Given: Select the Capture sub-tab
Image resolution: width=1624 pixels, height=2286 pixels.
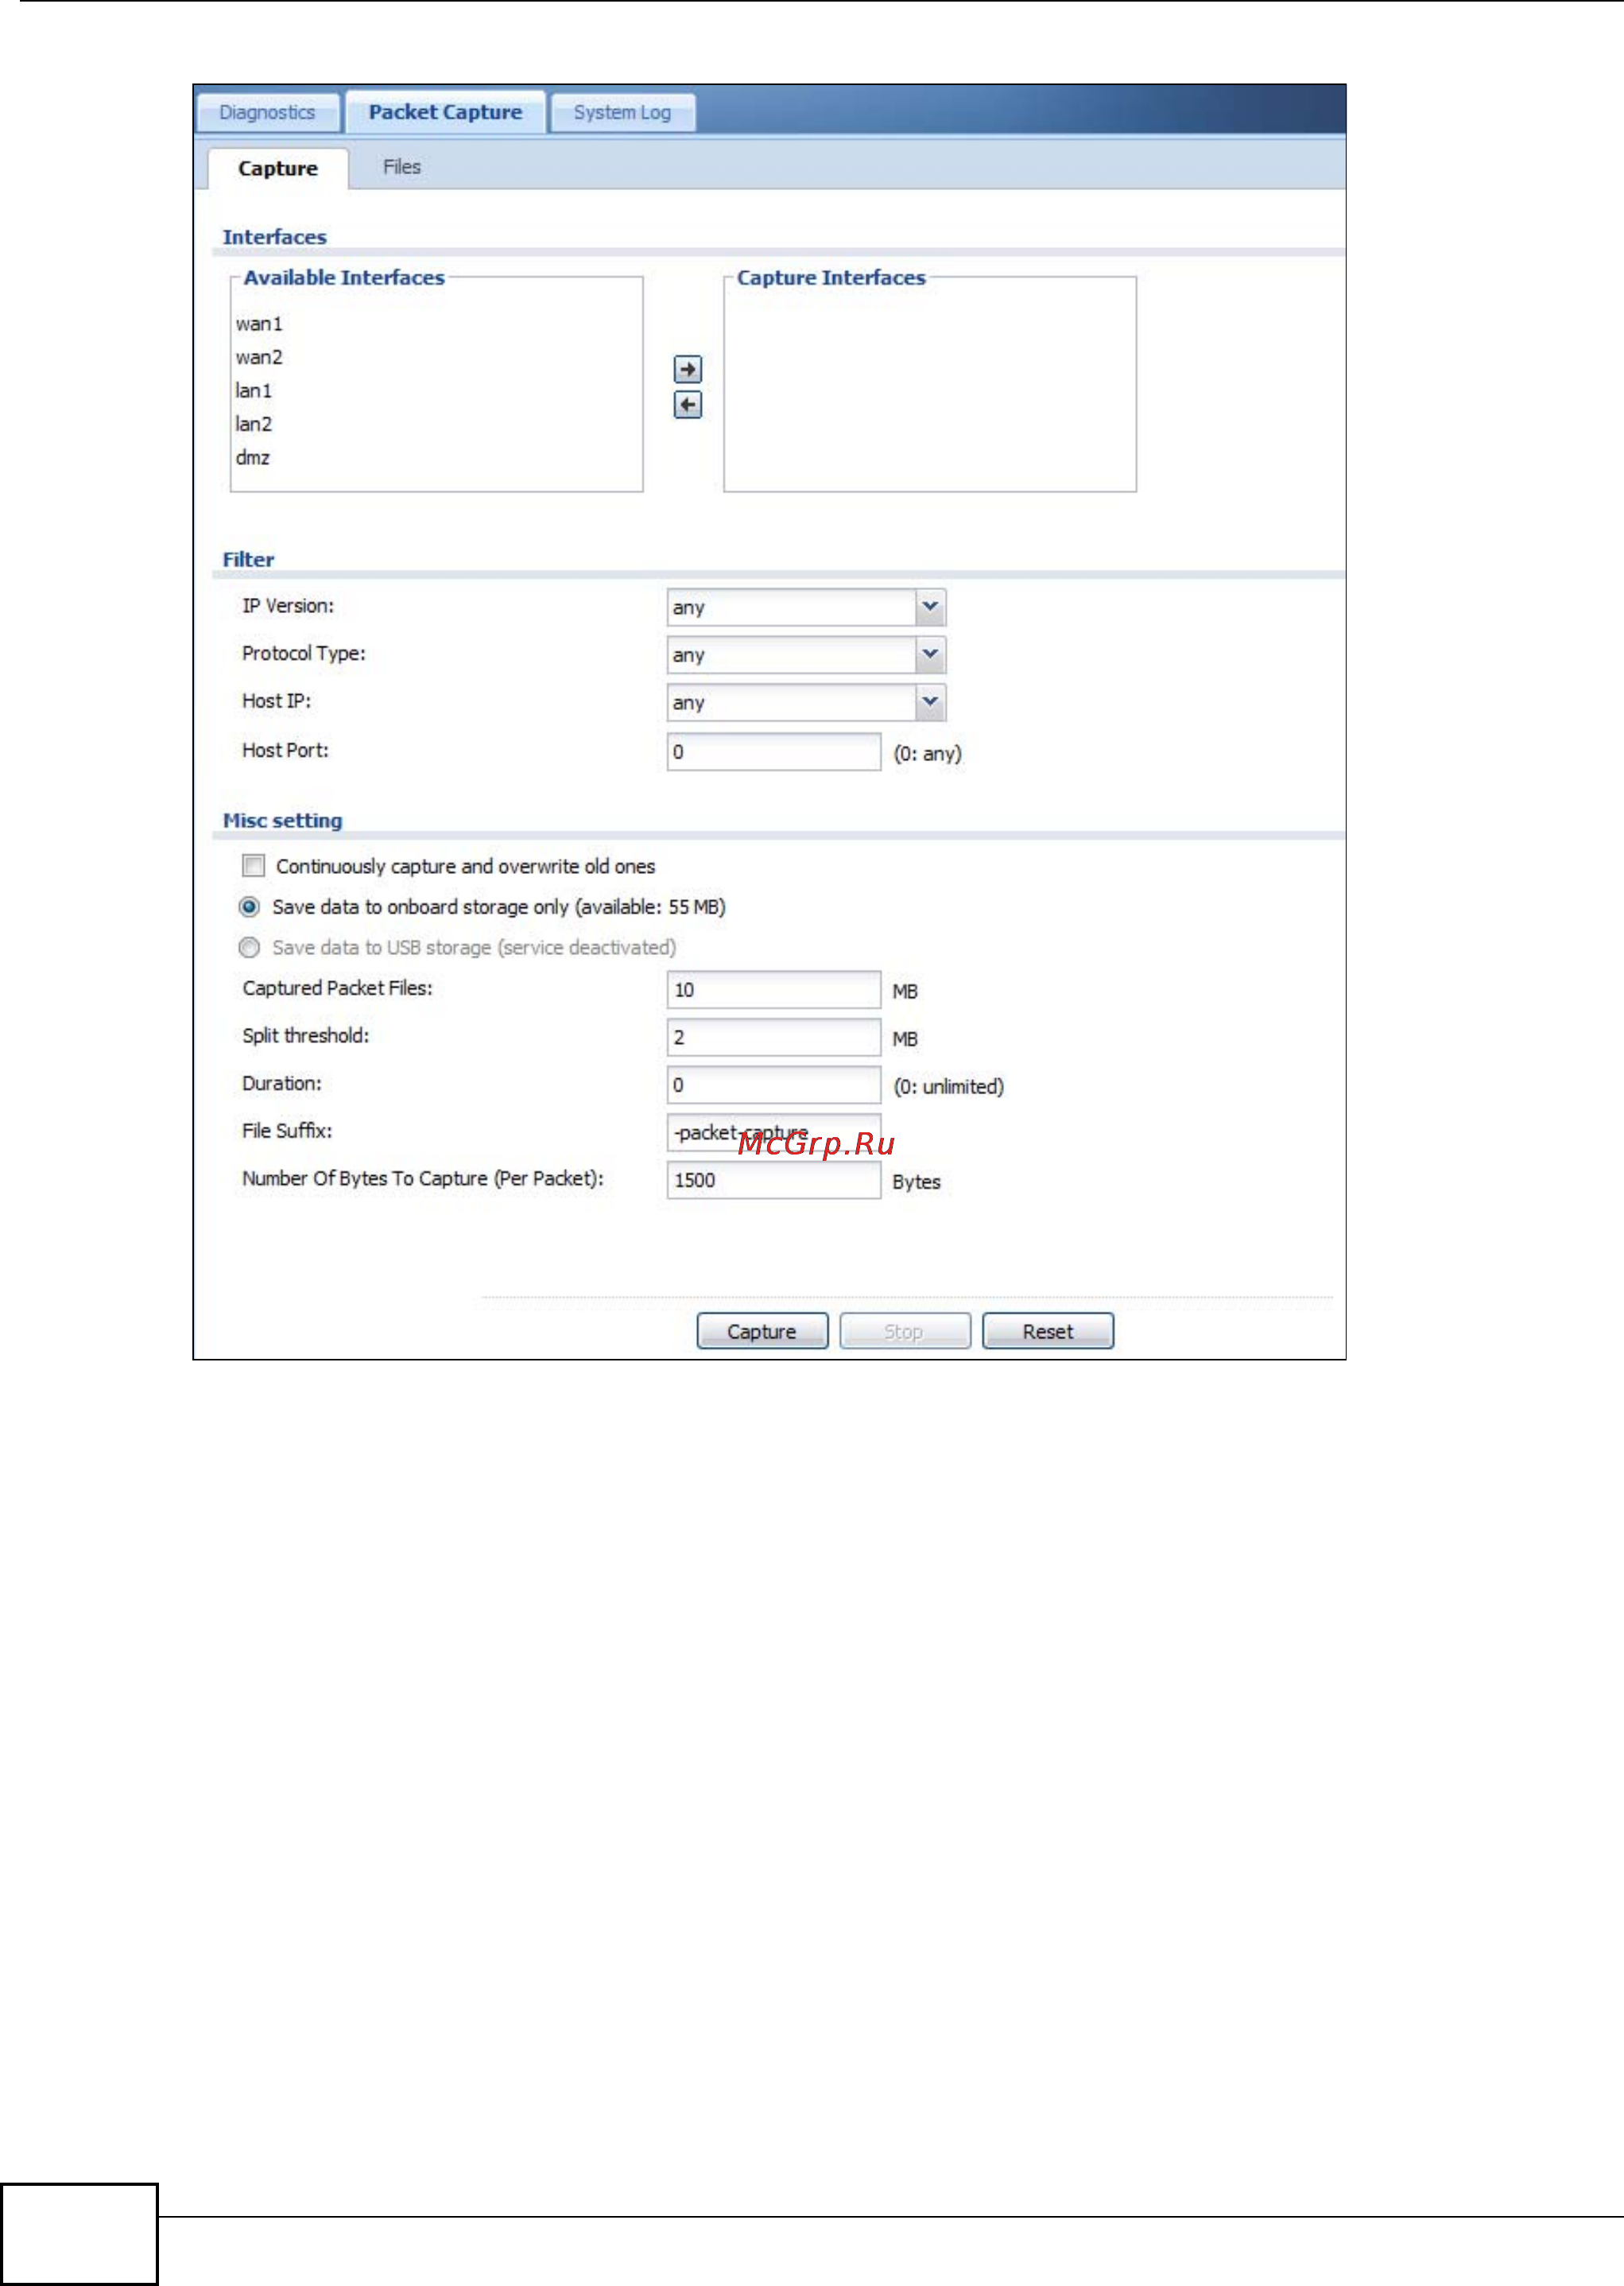Looking at the screenshot, I should [278, 168].
